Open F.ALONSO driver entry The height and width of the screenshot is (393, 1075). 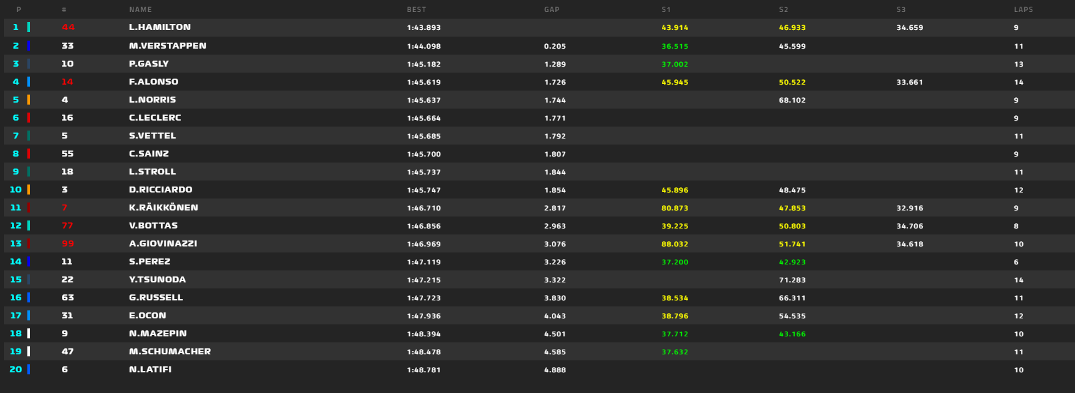[153, 82]
